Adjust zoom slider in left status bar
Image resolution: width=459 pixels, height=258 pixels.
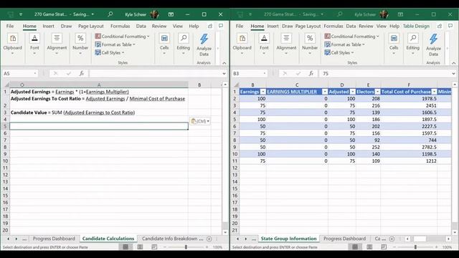click(186, 247)
